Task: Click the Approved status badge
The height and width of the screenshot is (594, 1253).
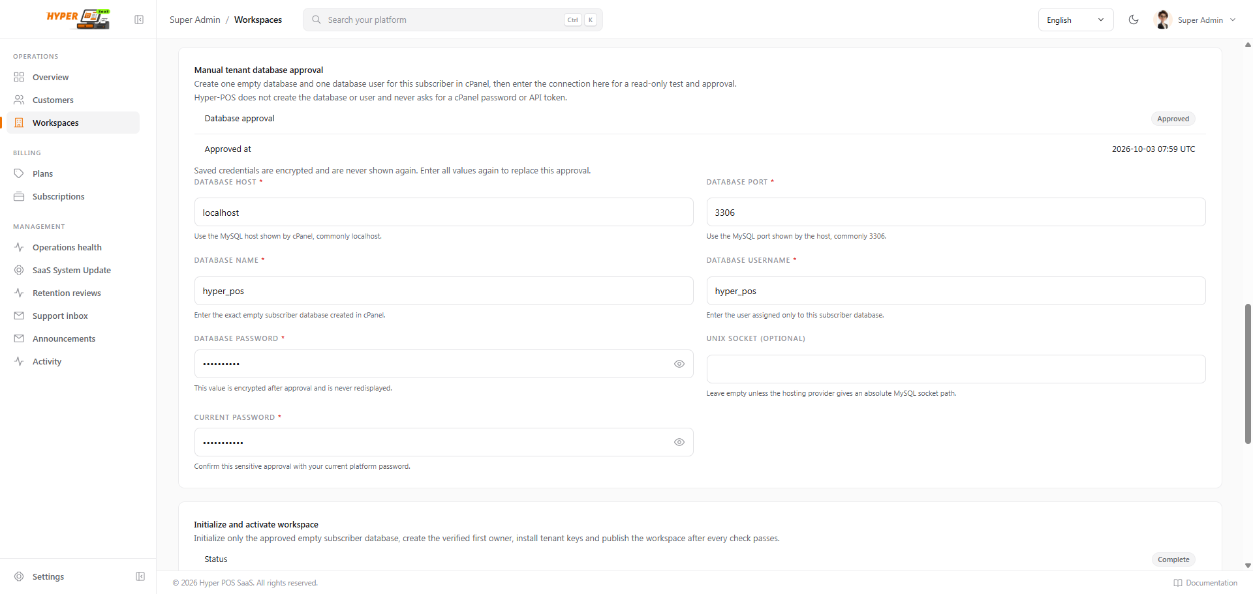Action: 1173,119
